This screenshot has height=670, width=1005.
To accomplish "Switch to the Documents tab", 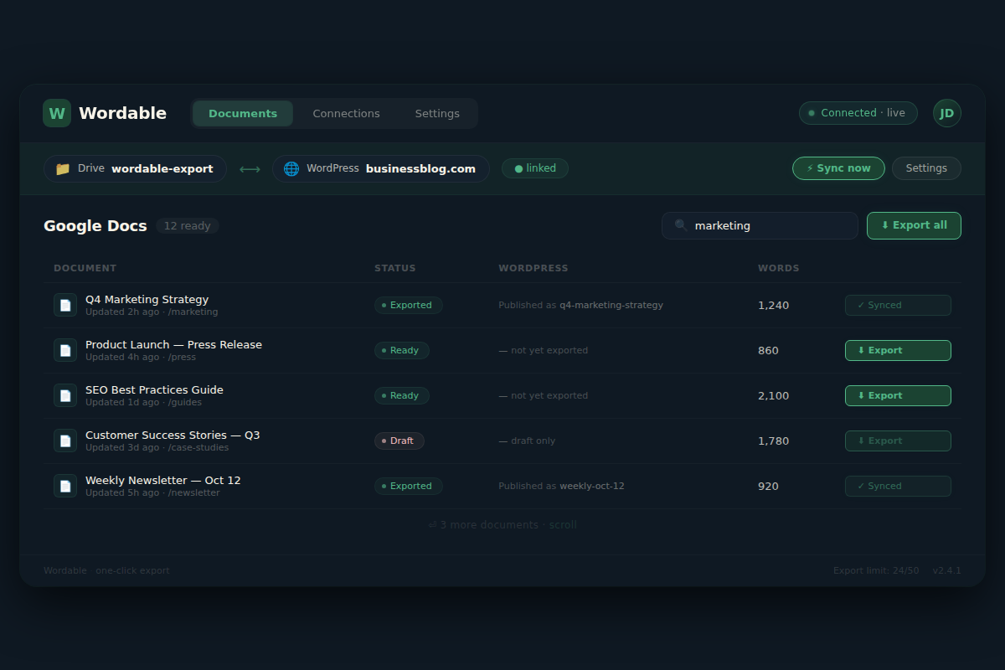I will (243, 113).
